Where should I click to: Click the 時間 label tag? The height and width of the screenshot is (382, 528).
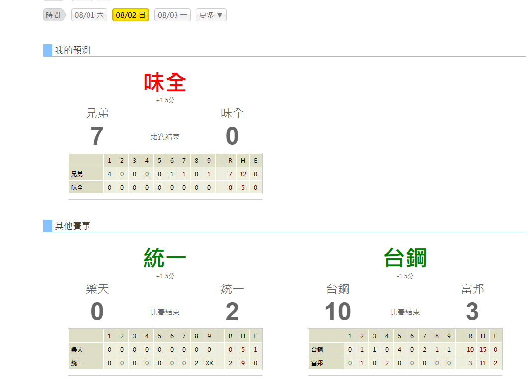point(53,15)
